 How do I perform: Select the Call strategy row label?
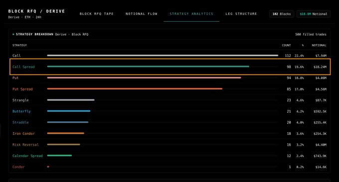(x=16, y=56)
